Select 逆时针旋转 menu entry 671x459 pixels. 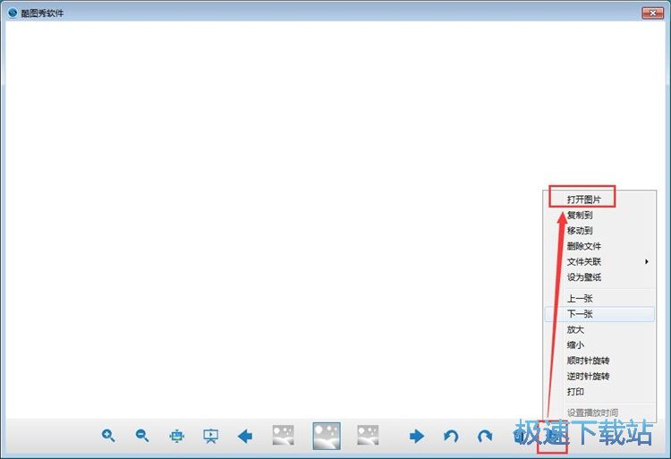(x=599, y=376)
